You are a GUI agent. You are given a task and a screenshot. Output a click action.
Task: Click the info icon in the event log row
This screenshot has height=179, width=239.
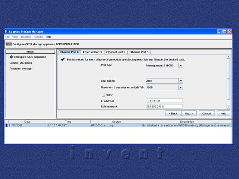coord(7,125)
